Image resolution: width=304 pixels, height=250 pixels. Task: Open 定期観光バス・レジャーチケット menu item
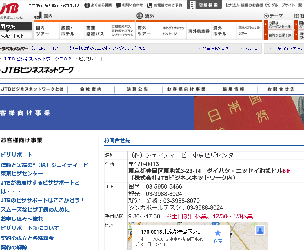point(122,31)
